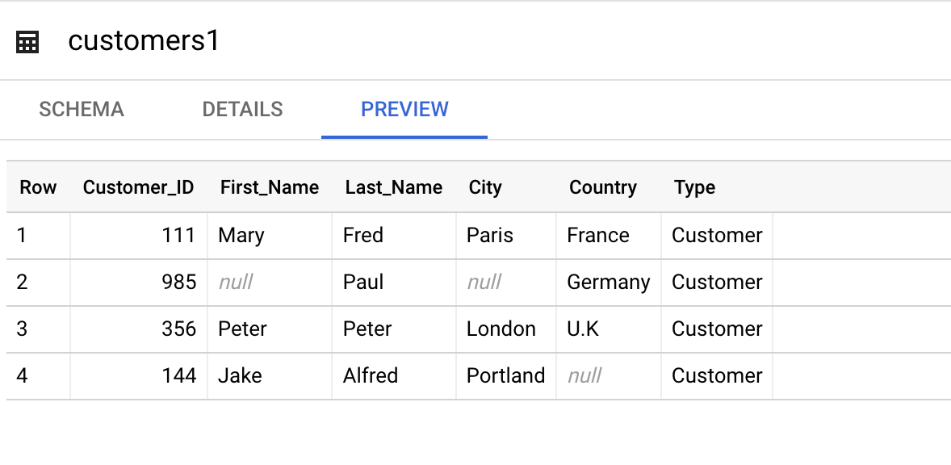Image resolution: width=951 pixels, height=465 pixels.
Task: Click the Row column header
Action: (38, 187)
